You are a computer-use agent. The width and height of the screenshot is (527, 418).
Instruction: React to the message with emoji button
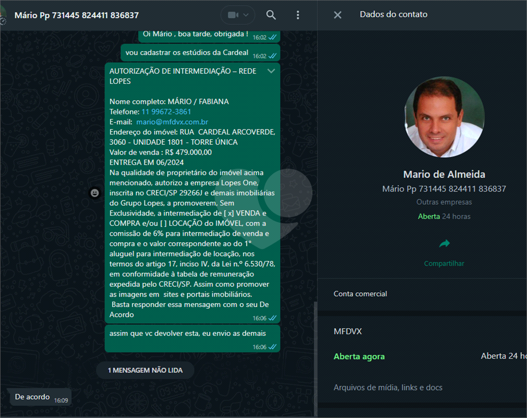click(x=95, y=193)
